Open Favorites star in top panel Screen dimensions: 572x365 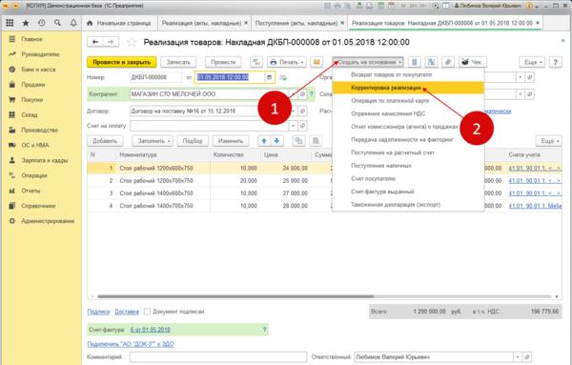pyautogui.click(x=26, y=23)
